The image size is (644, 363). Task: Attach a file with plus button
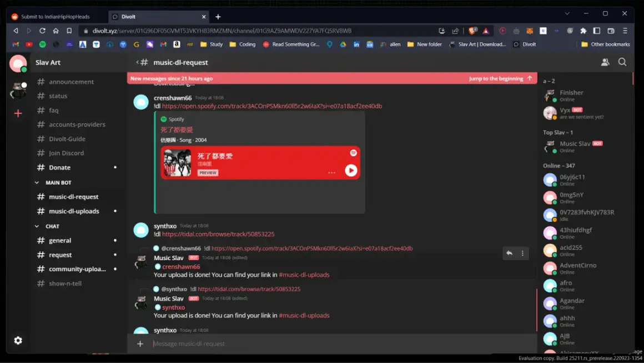(140, 344)
